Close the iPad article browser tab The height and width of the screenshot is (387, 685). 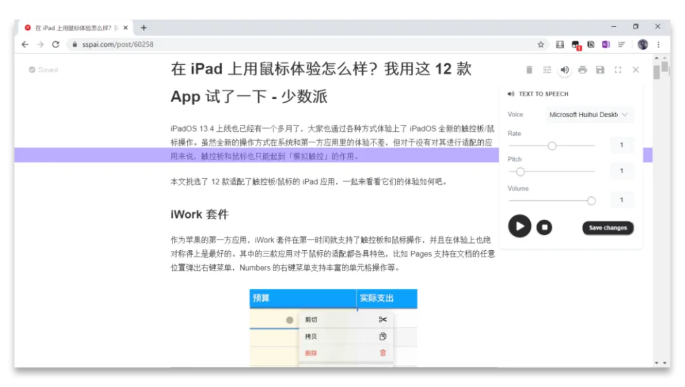tap(126, 28)
